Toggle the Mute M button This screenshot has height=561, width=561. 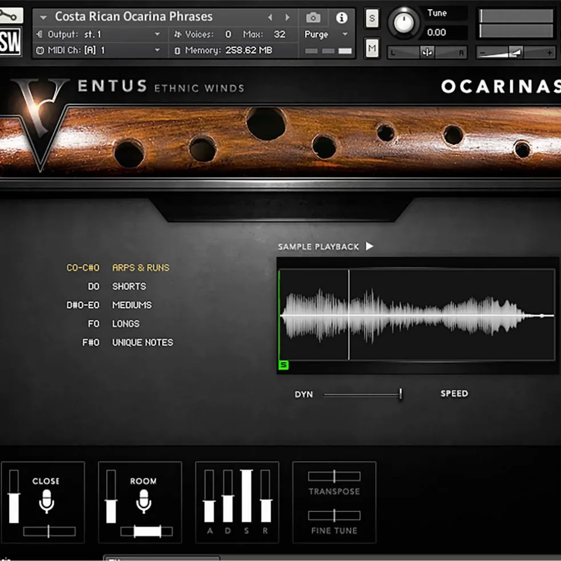point(372,48)
